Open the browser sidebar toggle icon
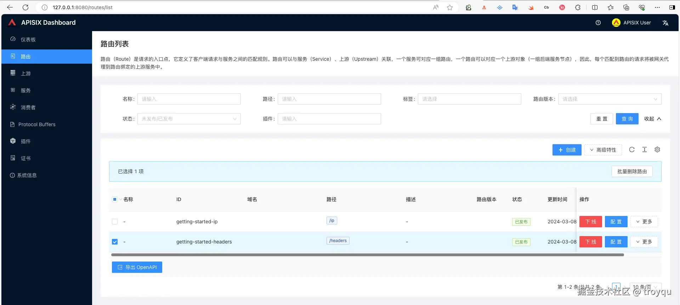 click(672, 7)
